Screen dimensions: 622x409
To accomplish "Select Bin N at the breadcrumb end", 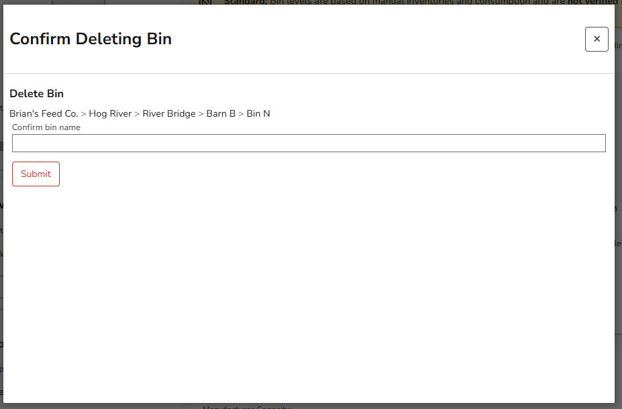I will [258, 113].
